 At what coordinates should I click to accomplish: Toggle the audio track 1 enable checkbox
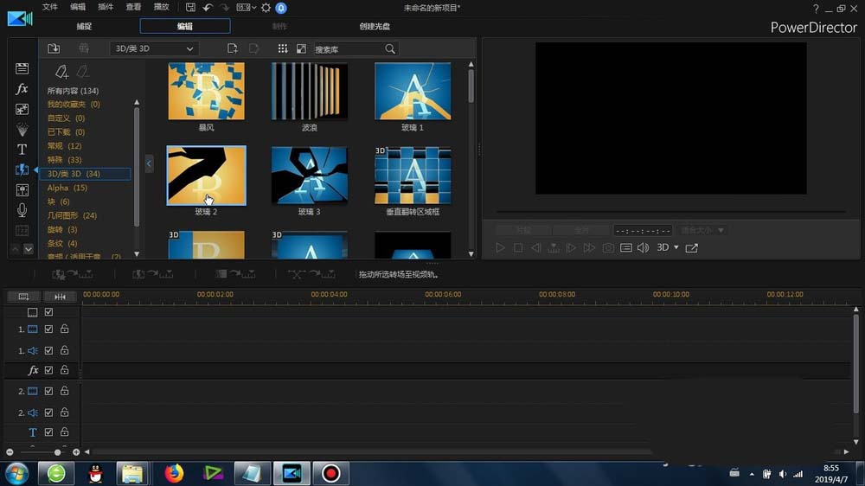48,350
